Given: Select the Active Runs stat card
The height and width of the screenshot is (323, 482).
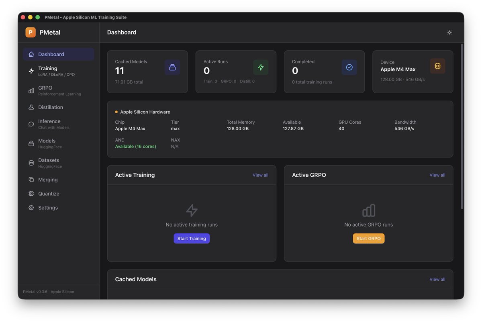Looking at the screenshot, I should [236, 72].
